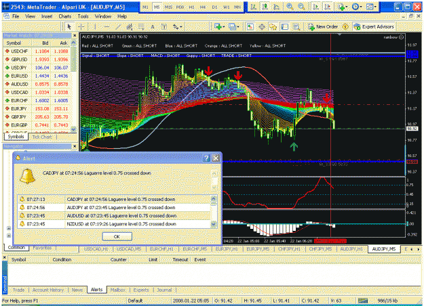Toggle Navigator star folder icon

273,26
